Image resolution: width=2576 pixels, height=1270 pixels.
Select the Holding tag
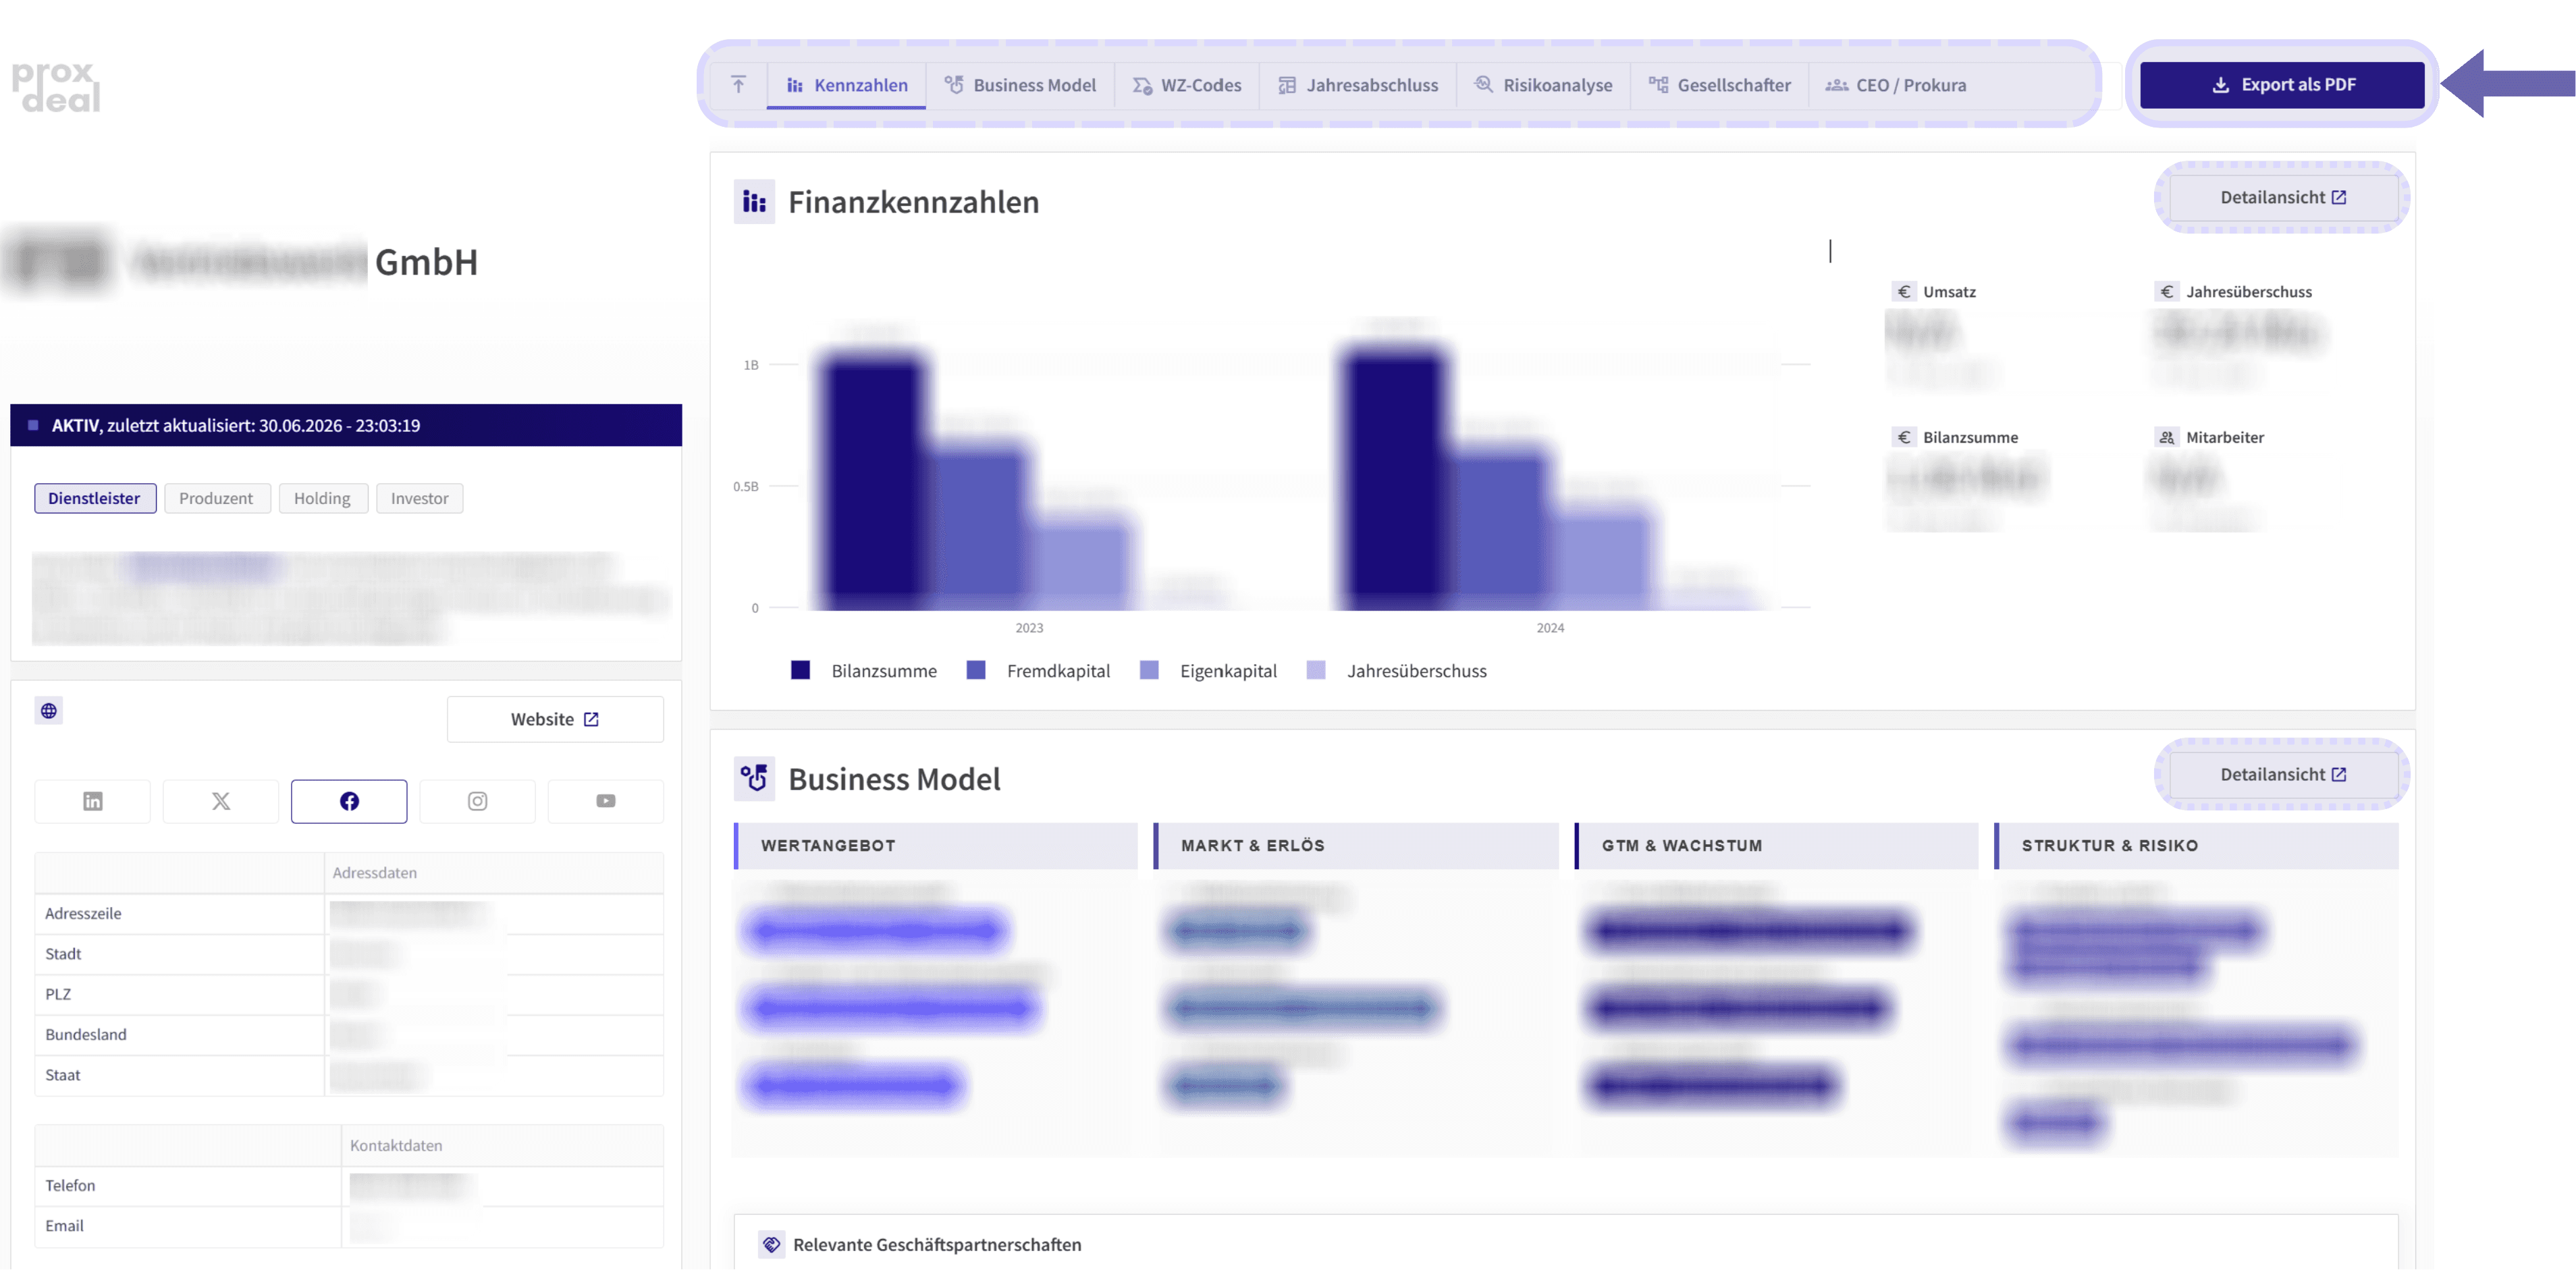click(x=322, y=498)
